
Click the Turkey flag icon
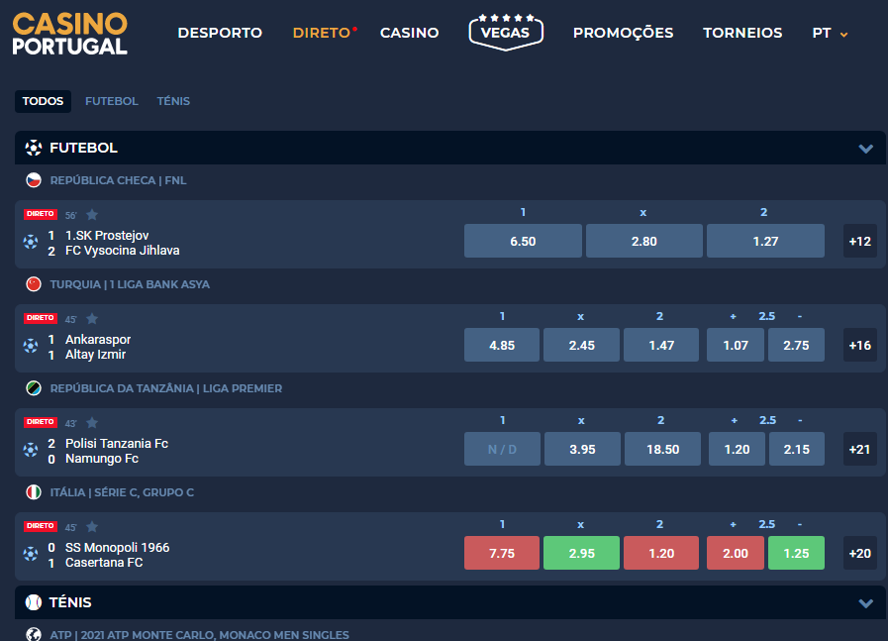coord(34,284)
